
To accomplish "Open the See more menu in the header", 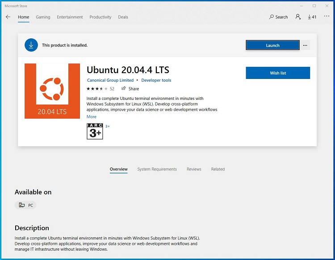I will pos(327,16).
